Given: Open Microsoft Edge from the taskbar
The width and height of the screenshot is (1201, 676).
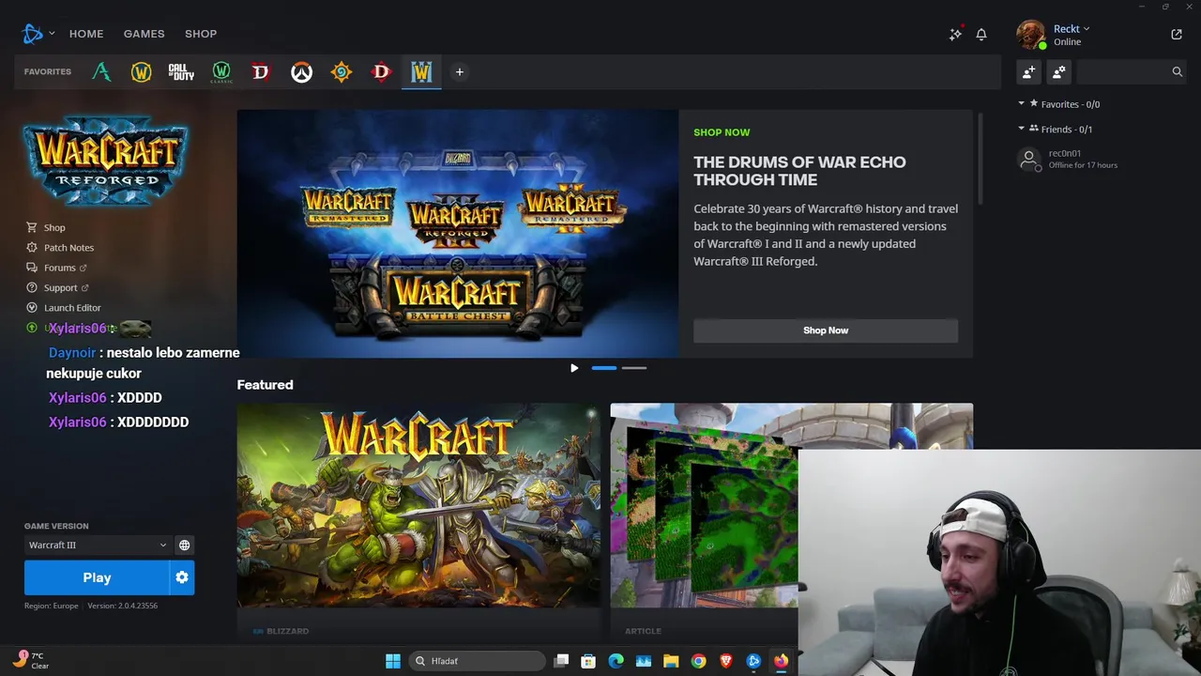Looking at the screenshot, I should 616,661.
